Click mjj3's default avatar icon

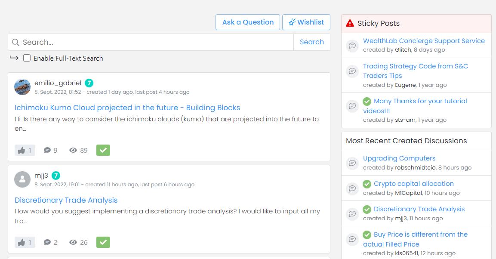point(22,179)
